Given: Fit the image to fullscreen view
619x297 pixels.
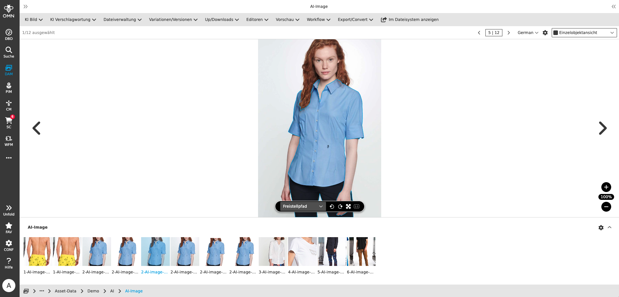Looking at the screenshot, I should coord(348,206).
